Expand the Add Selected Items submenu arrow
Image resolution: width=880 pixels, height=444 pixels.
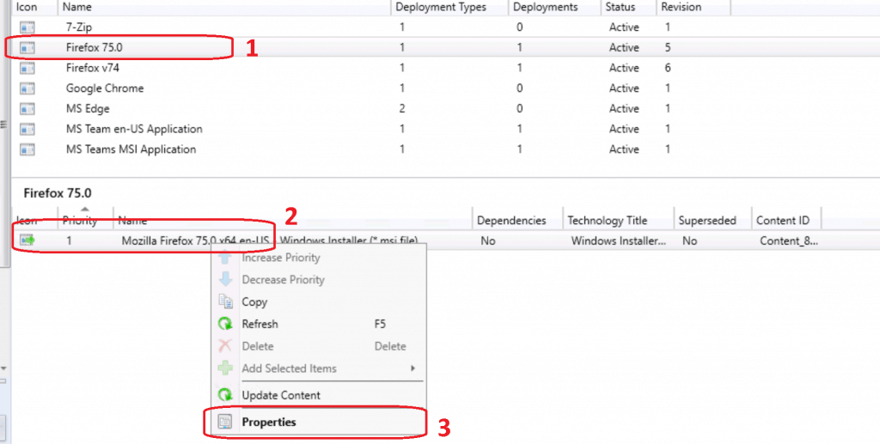413,368
